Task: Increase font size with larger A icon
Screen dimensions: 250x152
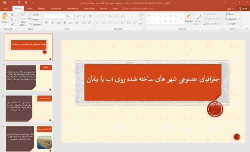Action: click(x=78, y=16)
